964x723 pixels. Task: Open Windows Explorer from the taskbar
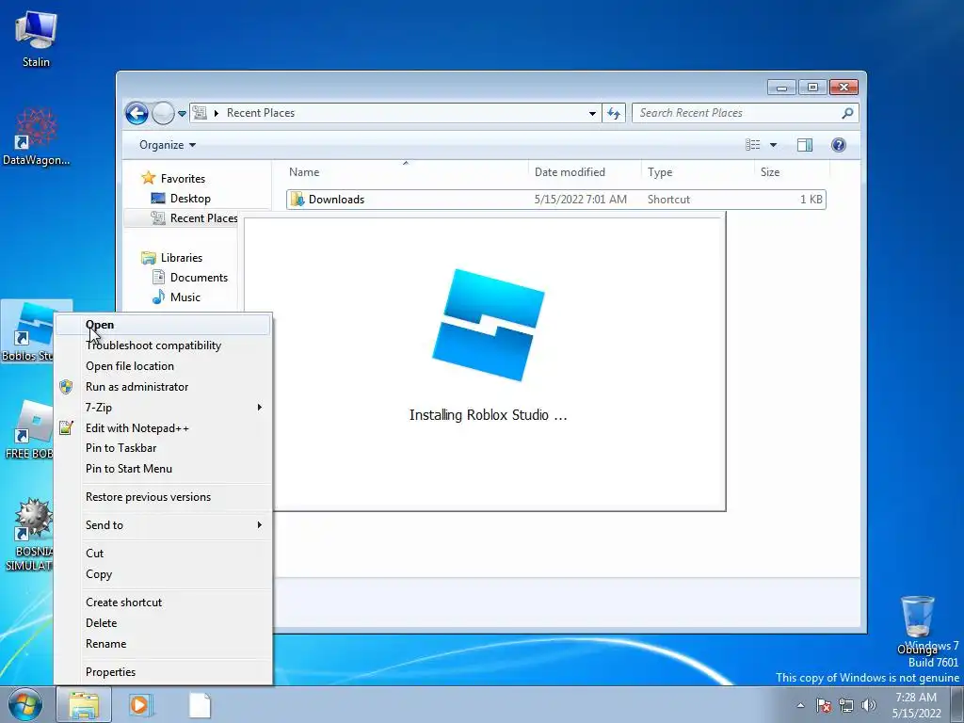(x=84, y=705)
